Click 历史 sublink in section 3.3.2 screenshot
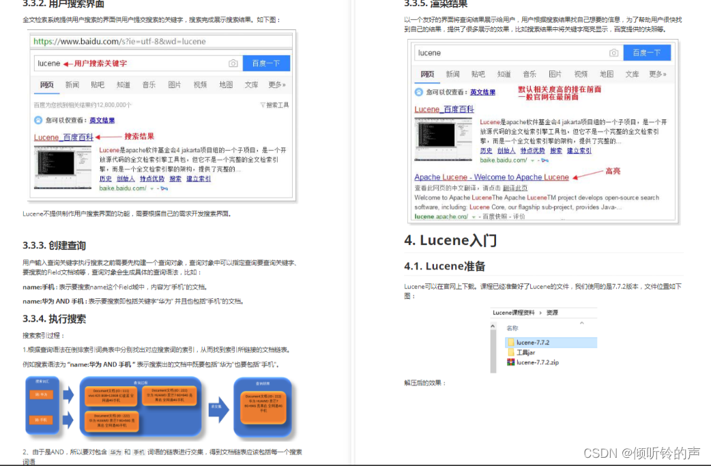This screenshot has height=466, width=711. (x=105, y=179)
